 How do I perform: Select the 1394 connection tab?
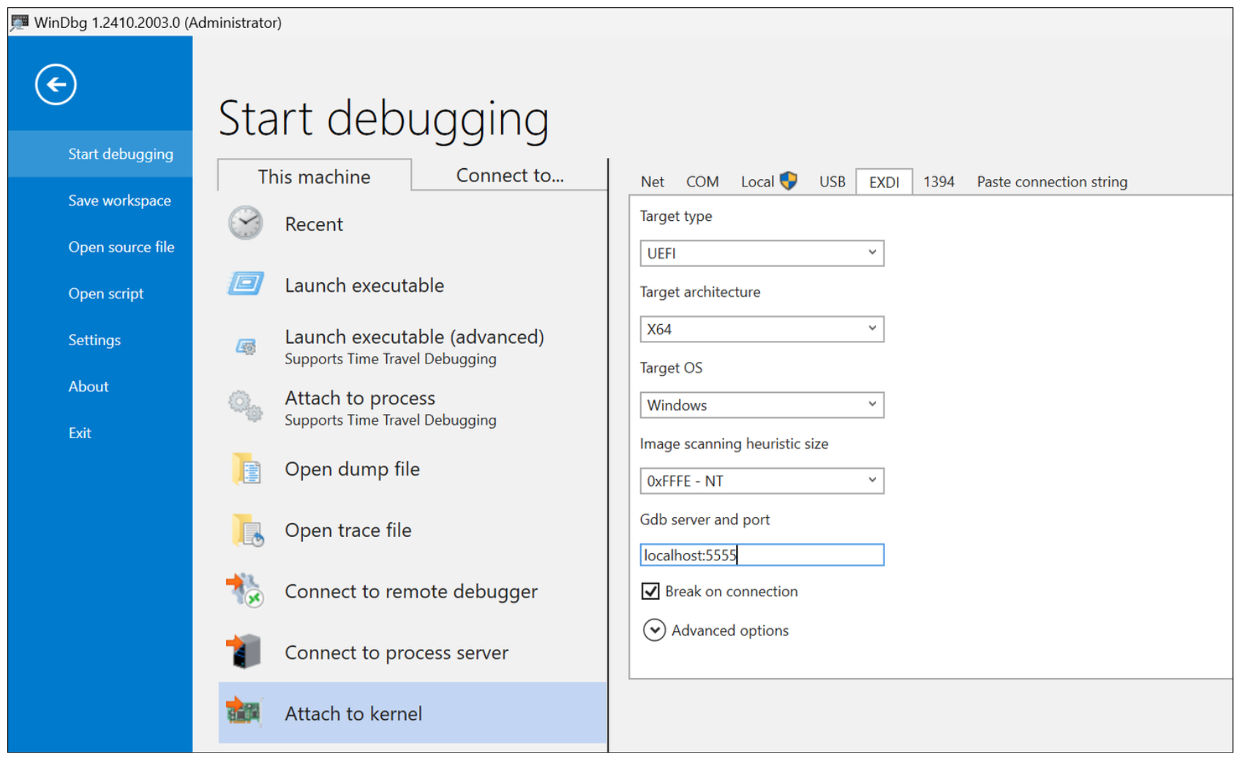click(939, 181)
